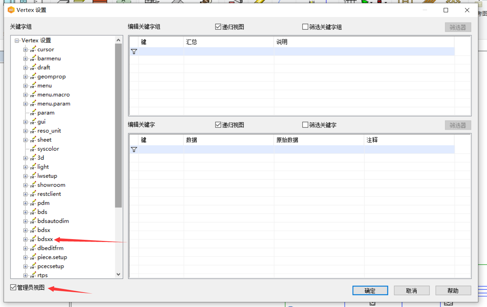This screenshot has width=487, height=307.
Task: Click 筛选器 button for keyword groups
Action: click(x=458, y=27)
